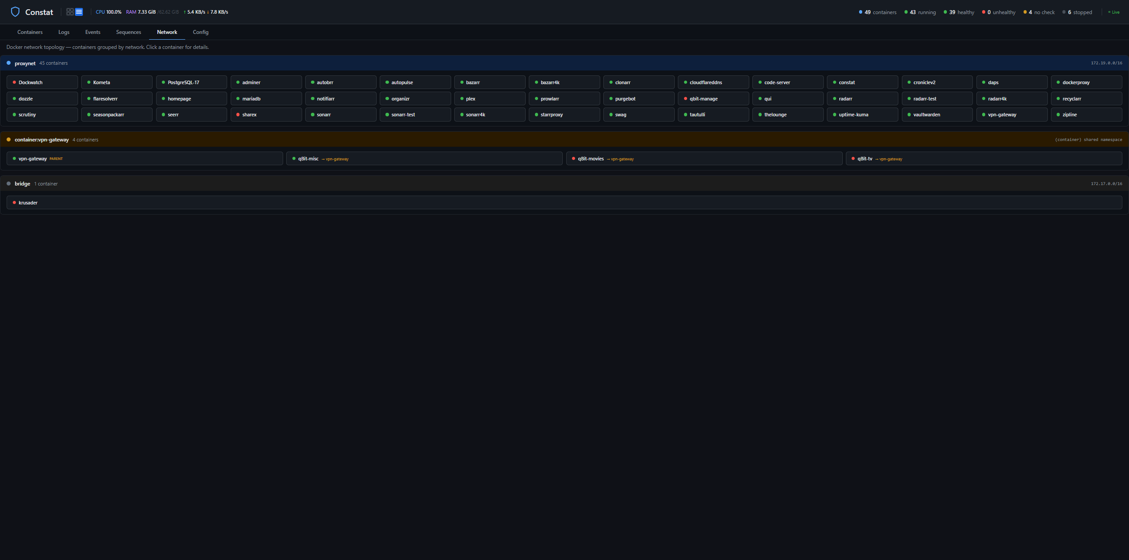Select the sonarr4k container
The height and width of the screenshot is (560, 1129).
pyautogui.click(x=490, y=115)
